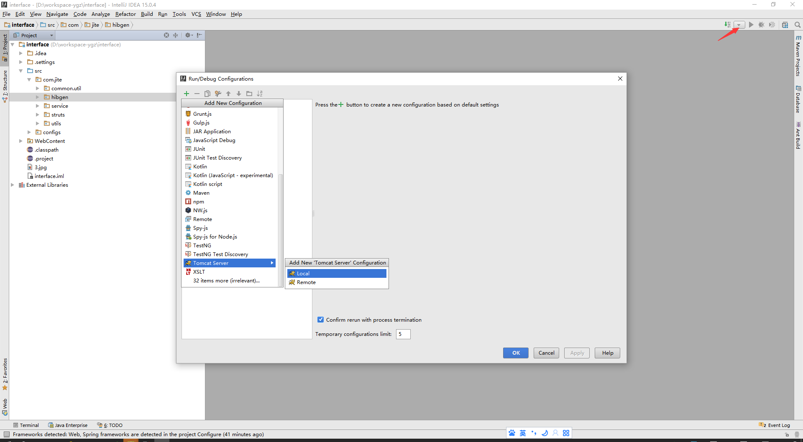Open the VCS menu

(196, 14)
